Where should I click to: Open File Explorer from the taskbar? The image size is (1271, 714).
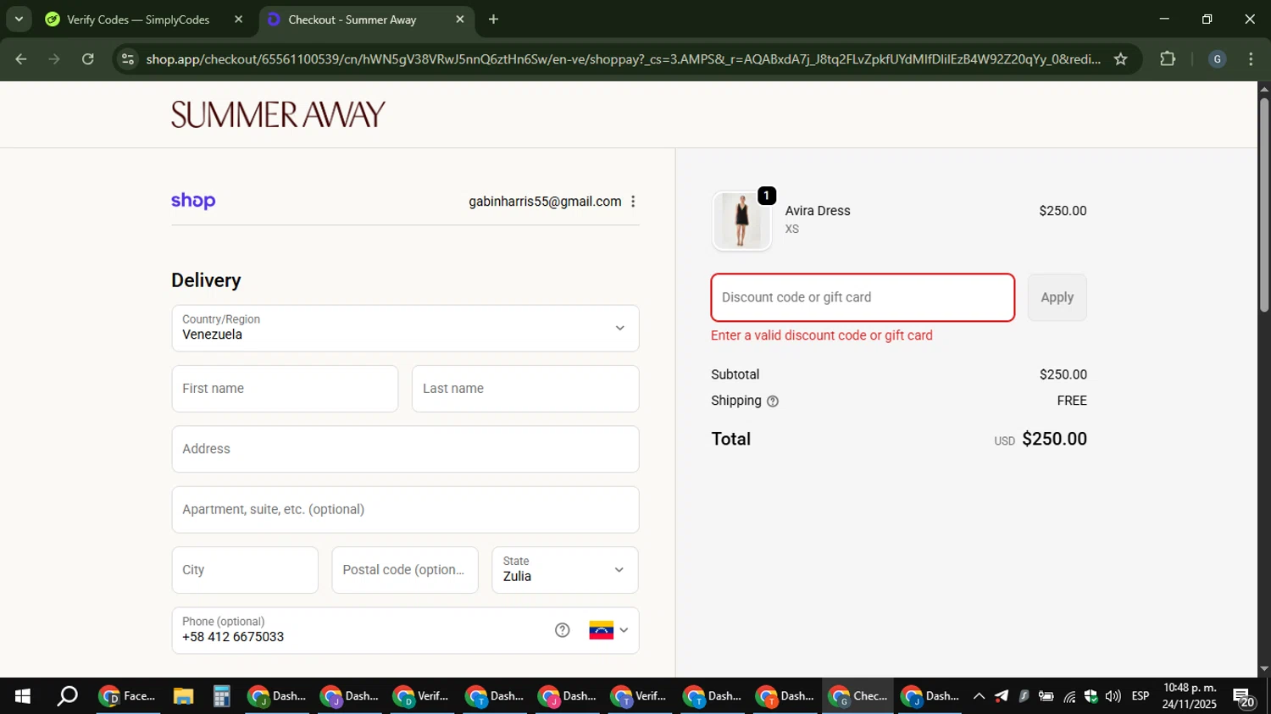coord(184,696)
